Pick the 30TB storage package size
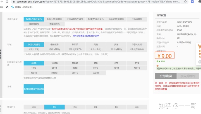 tap(75, 68)
